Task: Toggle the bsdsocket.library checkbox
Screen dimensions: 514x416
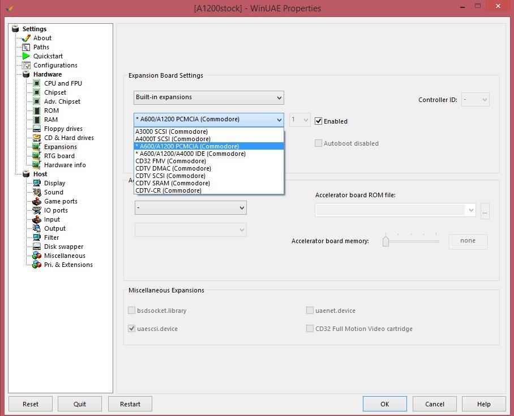Action: pos(131,311)
